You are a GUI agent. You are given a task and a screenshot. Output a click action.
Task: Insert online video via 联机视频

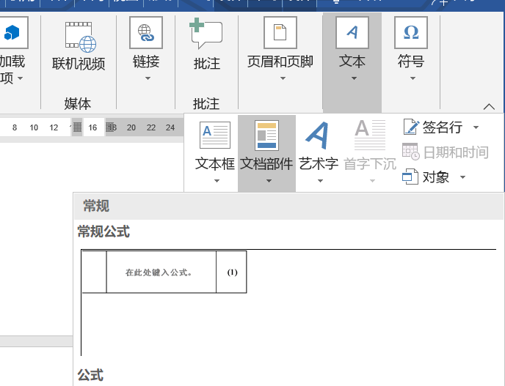point(79,47)
